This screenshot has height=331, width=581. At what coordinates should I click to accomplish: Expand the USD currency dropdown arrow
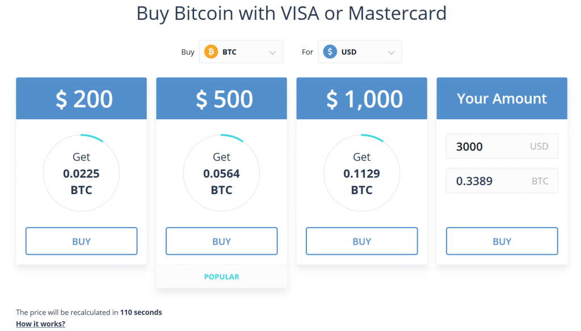[x=391, y=53]
